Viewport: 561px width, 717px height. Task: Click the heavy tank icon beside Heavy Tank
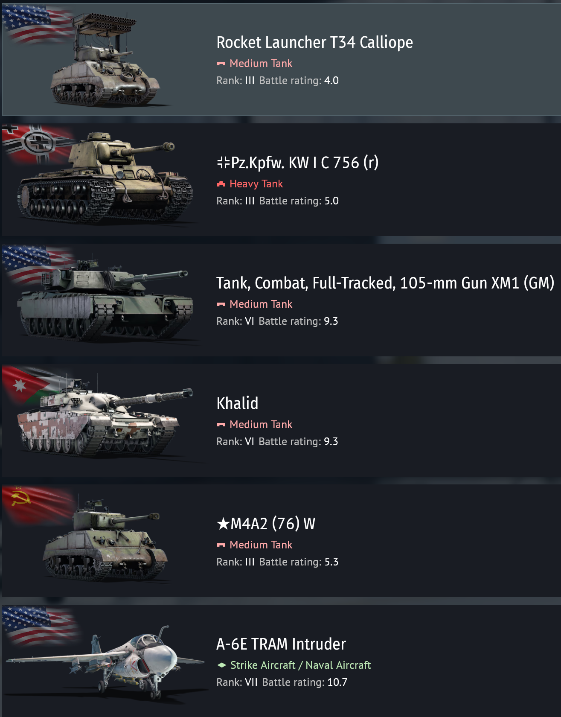[x=221, y=184]
